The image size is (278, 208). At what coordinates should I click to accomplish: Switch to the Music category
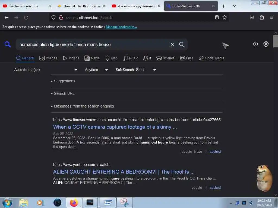(x=131, y=58)
